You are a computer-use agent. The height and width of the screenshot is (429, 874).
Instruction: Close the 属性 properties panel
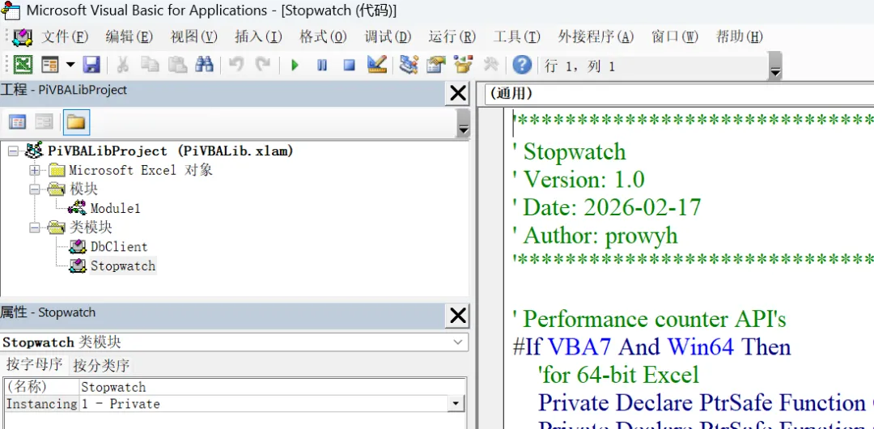click(x=457, y=316)
